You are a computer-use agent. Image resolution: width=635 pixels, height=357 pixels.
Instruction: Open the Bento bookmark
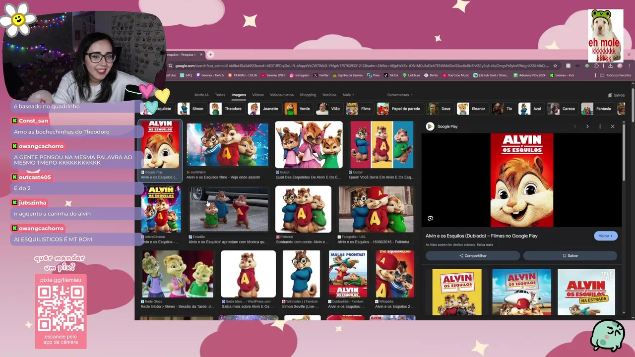[431, 75]
